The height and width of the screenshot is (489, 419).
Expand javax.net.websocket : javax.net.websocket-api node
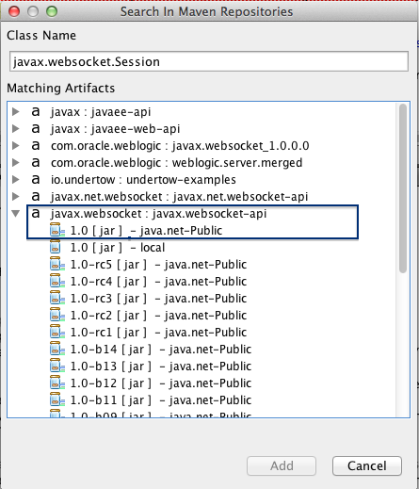click(16, 197)
